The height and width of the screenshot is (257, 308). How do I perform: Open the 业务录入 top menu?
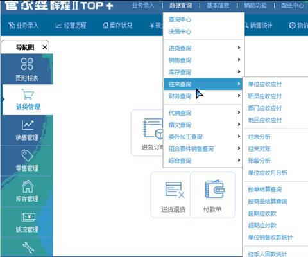tap(143, 5)
